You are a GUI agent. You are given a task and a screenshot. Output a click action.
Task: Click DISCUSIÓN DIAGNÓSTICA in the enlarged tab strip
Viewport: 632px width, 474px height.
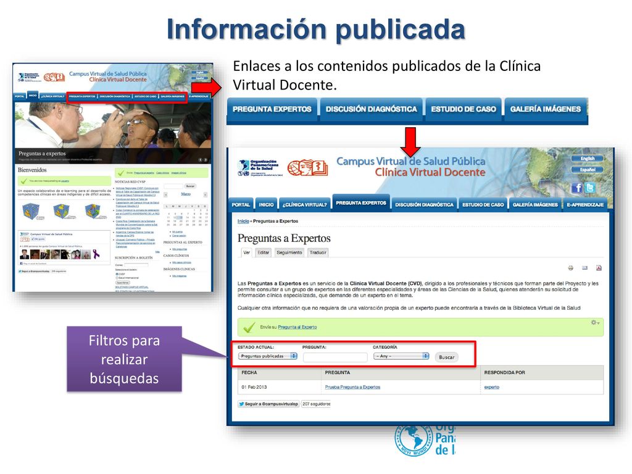pos(371,109)
